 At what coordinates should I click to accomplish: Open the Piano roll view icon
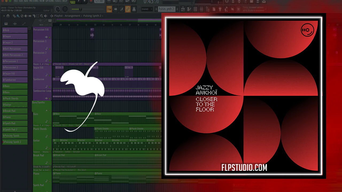(189, 9)
